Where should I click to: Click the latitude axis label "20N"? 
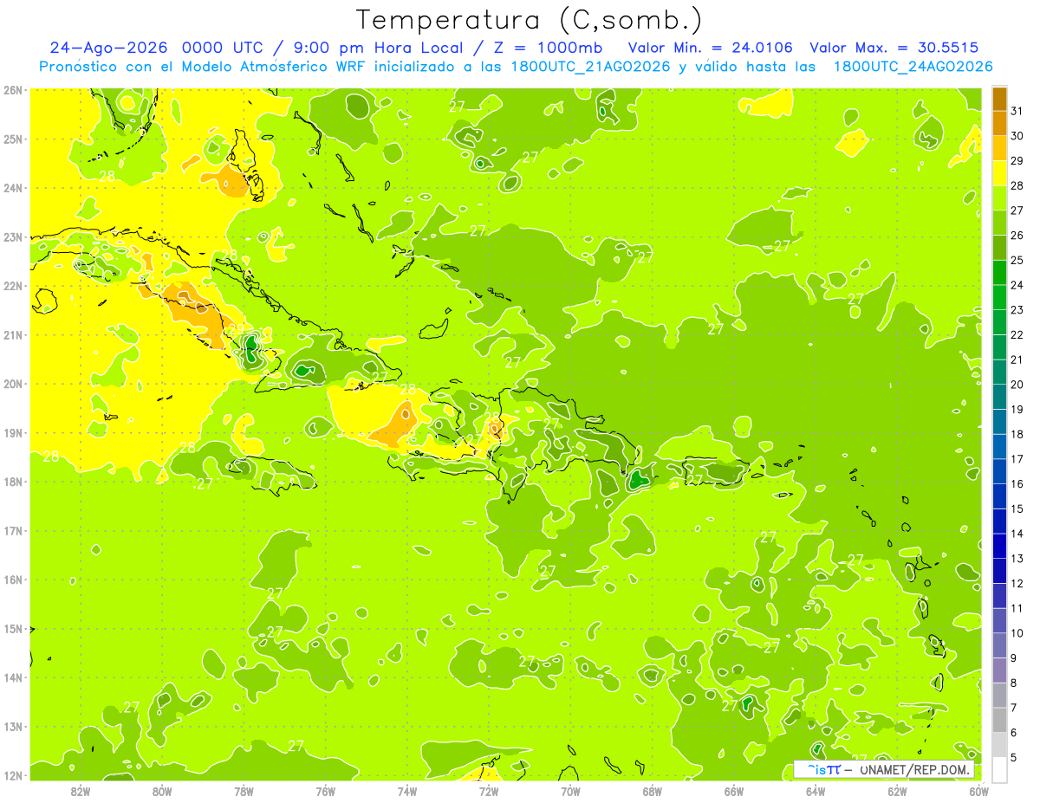(12, 384)
